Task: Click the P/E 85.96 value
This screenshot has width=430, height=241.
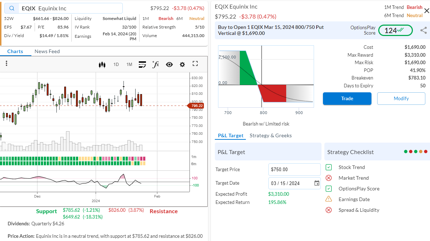Action: [x=63, y=27]
